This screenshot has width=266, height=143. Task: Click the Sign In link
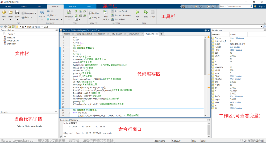coord(262,6)
